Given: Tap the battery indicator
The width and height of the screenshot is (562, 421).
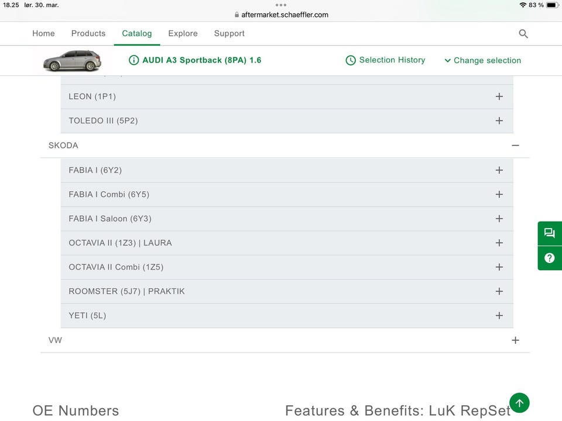Looking at the screenshot, I should pyautogui.click(x=552, y=5).
